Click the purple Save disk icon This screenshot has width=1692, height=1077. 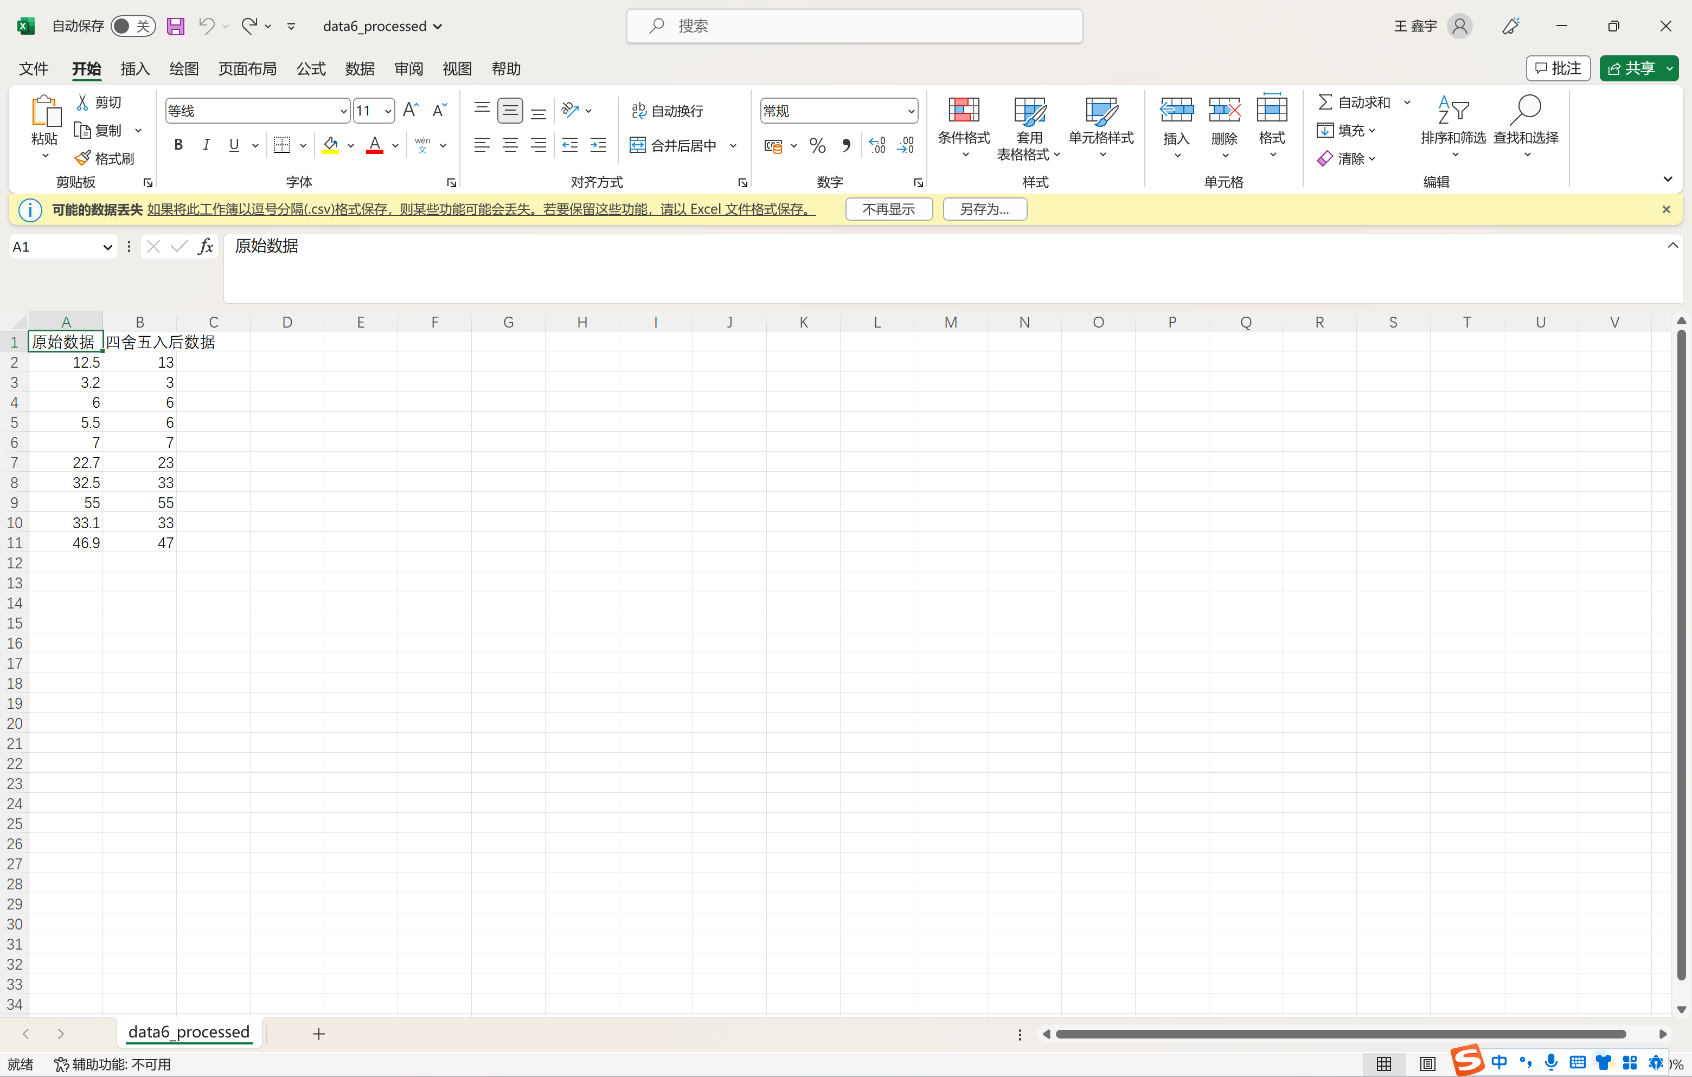tap(175, 26)
